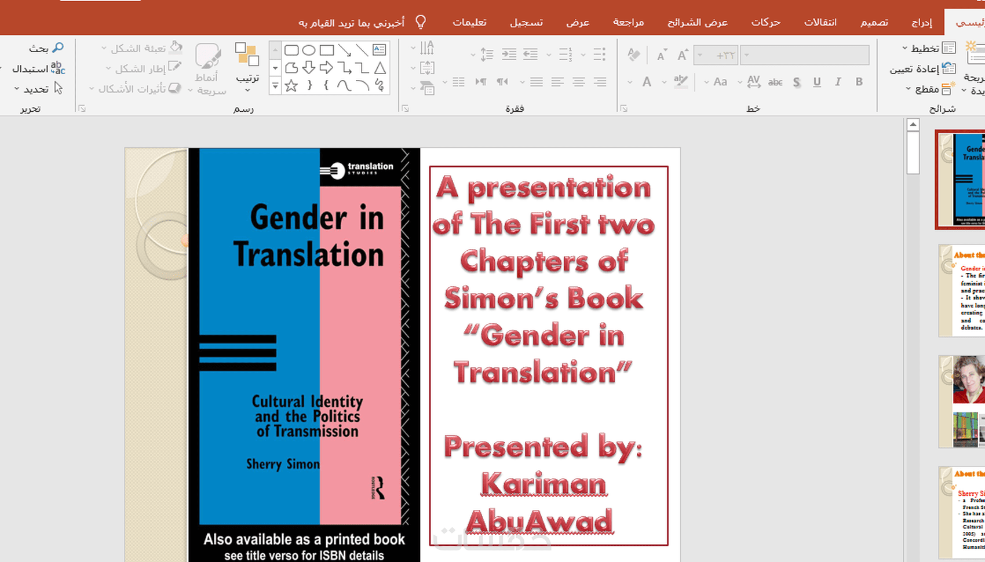Click the slide panel vertical scrollbar thumb
985x562 pixels.
[913, 153]
